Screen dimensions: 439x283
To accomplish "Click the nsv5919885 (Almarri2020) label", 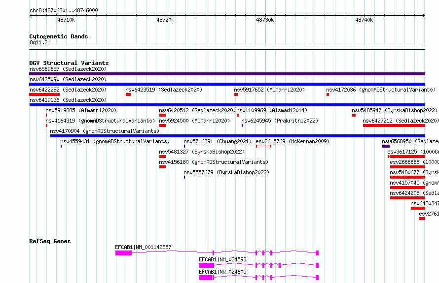I will tap(81, 110).
